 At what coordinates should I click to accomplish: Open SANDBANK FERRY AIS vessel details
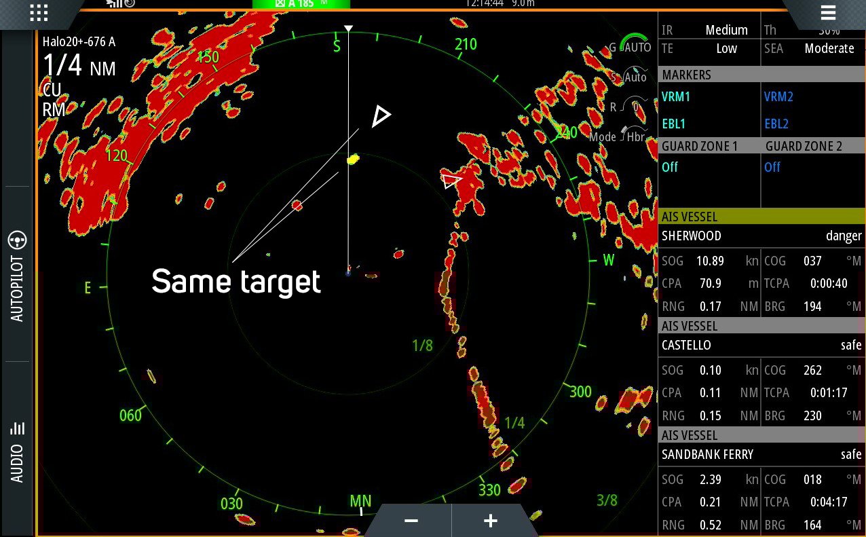point(762,454)
